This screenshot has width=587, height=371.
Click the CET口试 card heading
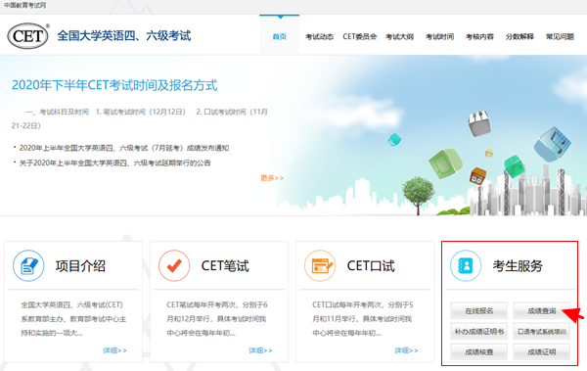pyautogui.click(x=371, y=265)
